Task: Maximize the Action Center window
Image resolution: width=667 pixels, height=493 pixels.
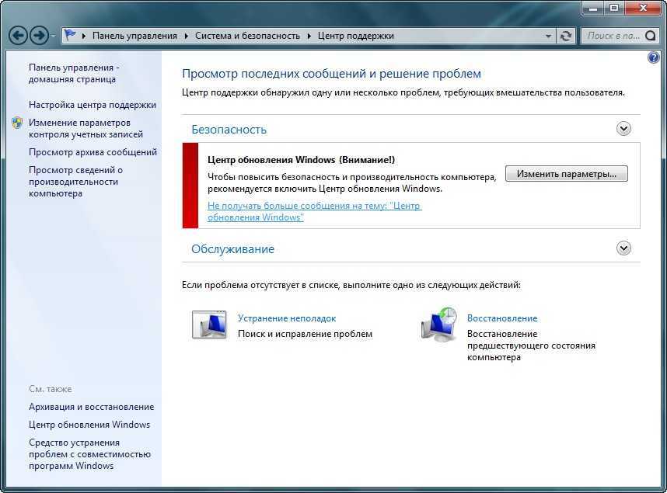Action: (x=615, y=8)
